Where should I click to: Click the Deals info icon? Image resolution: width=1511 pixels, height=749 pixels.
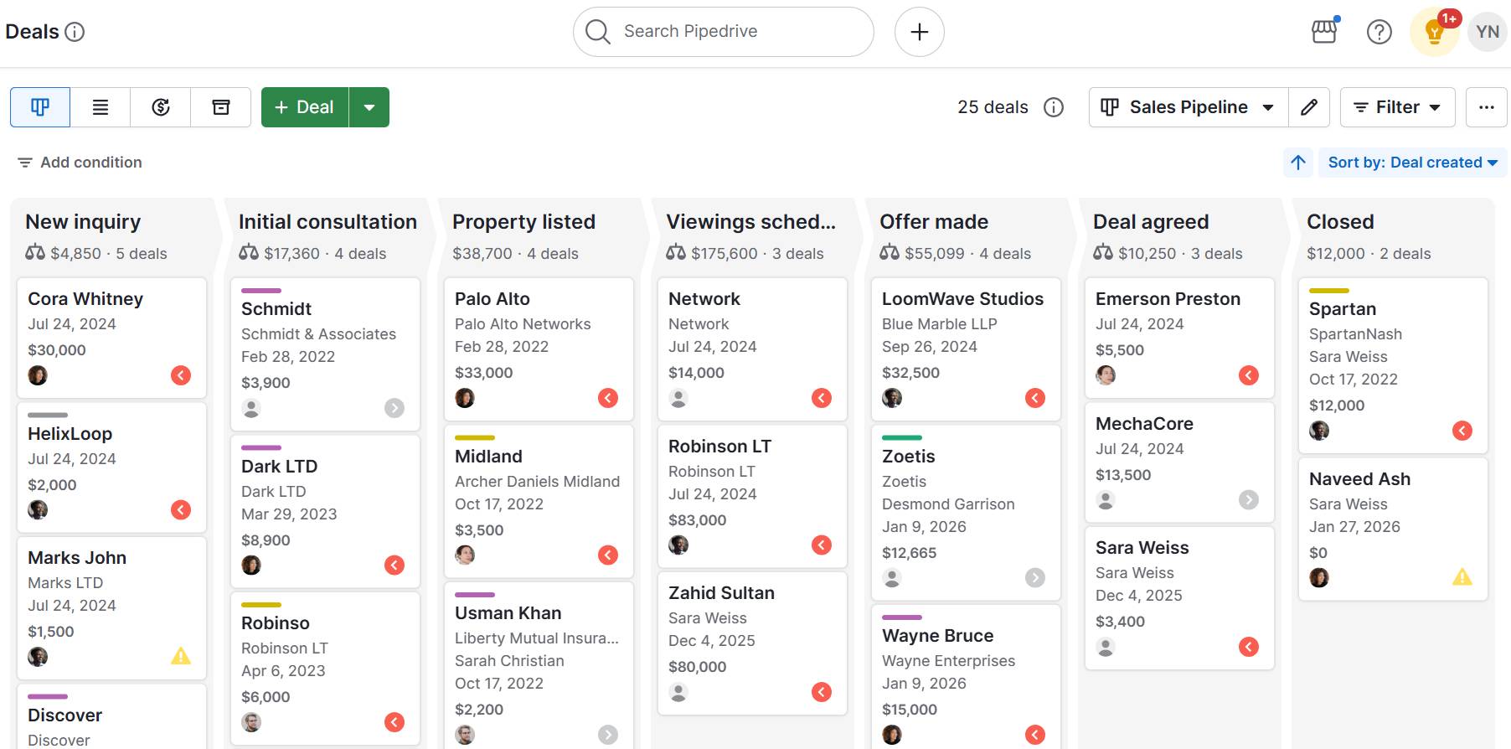[x=75, y=32]
